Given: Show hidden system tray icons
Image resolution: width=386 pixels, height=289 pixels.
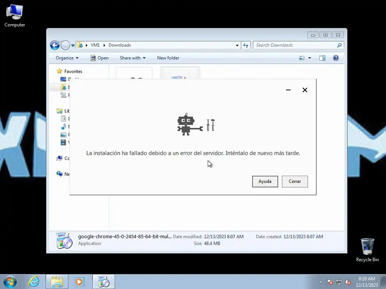Looking at the screenshot, I should point(320,282).
